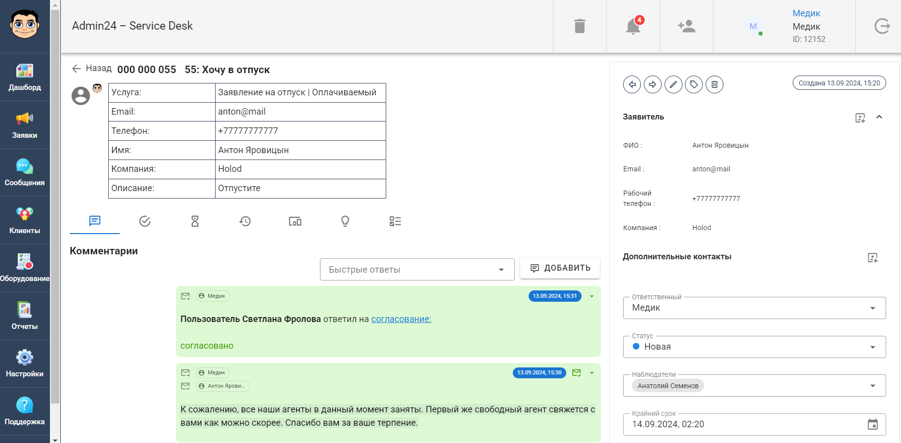The image size is (901, 443).
Task: Click the add user icon
Action: pos(686,26)
